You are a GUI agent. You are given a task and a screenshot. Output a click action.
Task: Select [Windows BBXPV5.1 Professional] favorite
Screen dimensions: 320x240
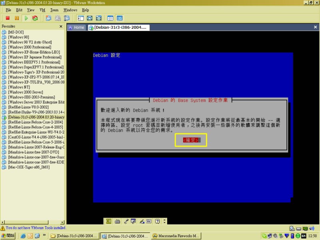click(x=34, y=62)
